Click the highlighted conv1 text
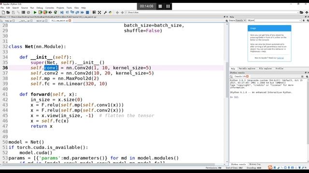 point(51,68)
